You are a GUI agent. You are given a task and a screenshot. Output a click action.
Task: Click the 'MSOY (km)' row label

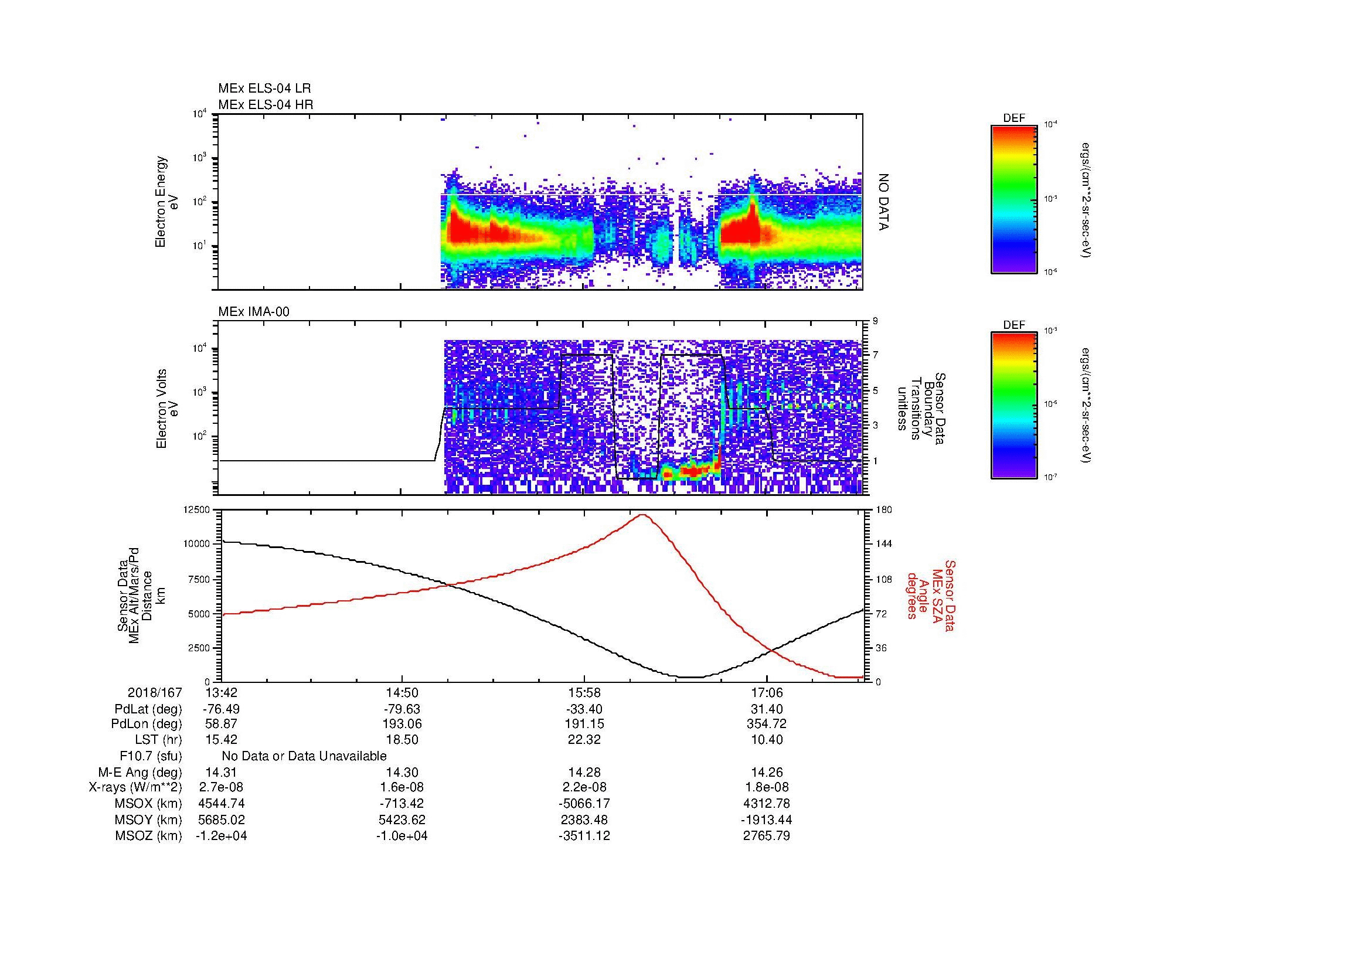[149, 820]
